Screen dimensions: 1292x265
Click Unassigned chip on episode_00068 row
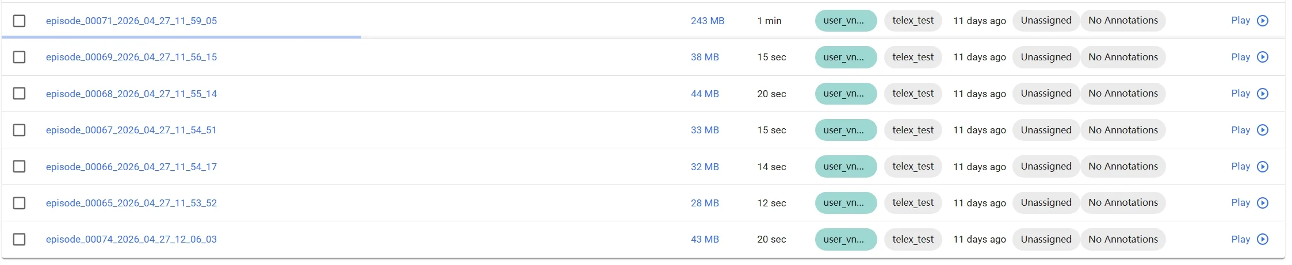coord(1046,93)
